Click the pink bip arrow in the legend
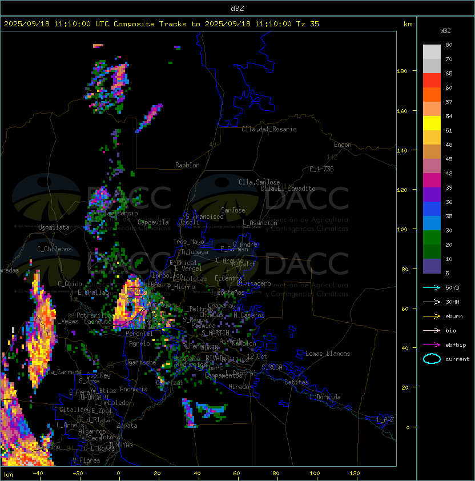 coord(432,331)
